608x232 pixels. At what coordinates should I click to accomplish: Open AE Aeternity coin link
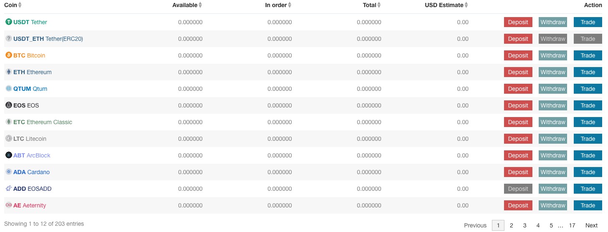[x=30, y=205]
